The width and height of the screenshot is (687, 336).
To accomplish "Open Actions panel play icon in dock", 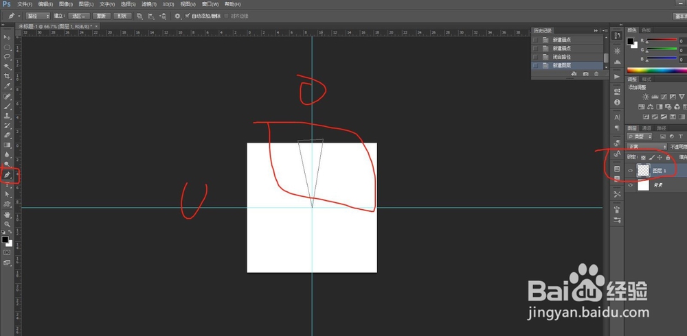I will click(618, 77).
